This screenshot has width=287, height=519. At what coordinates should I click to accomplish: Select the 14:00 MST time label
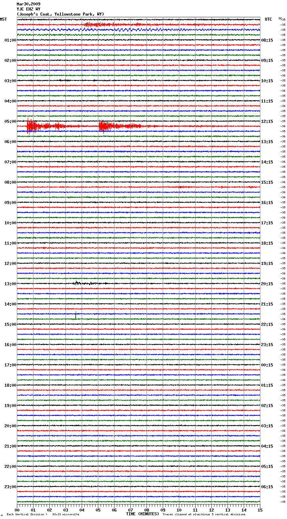click(x=10, y=304)
